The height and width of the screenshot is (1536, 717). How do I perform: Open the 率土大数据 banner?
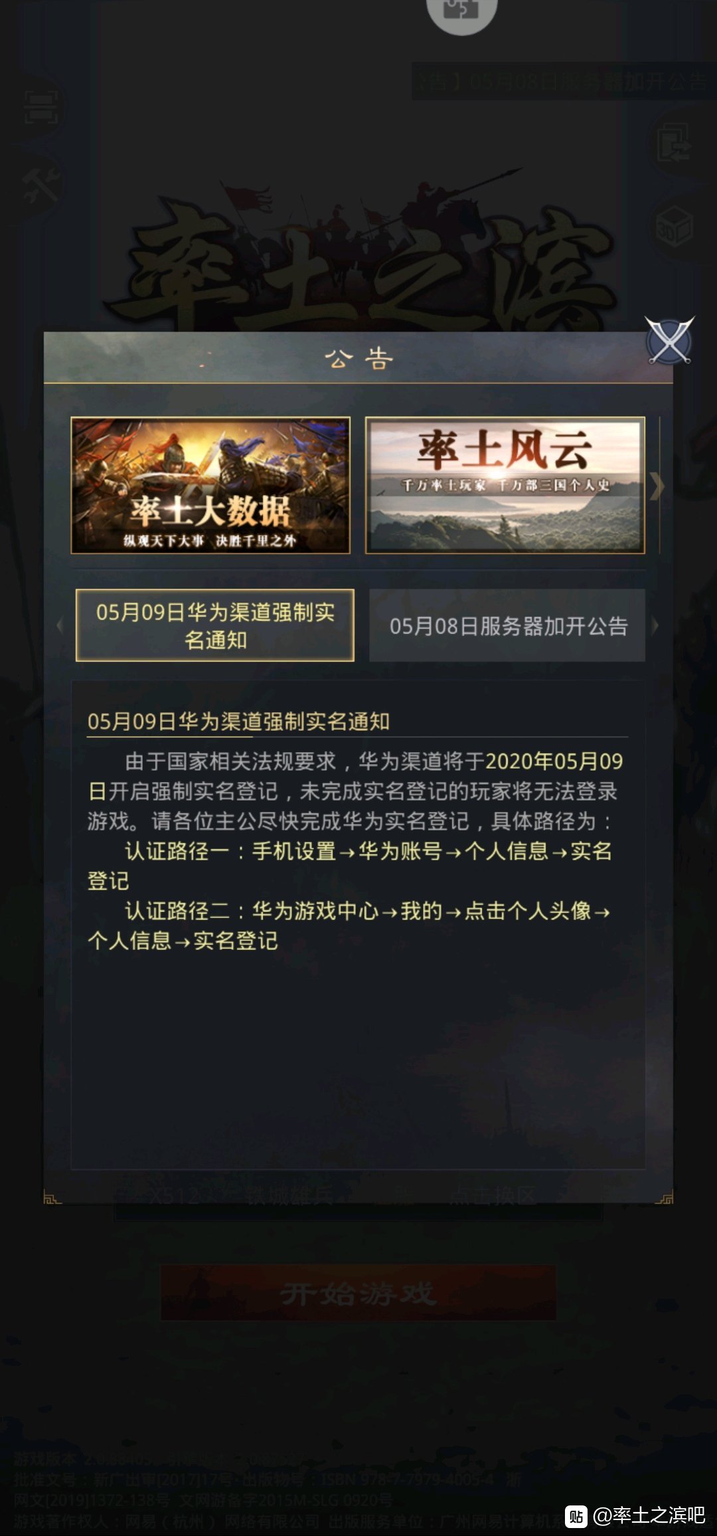(x=210, y=485)
